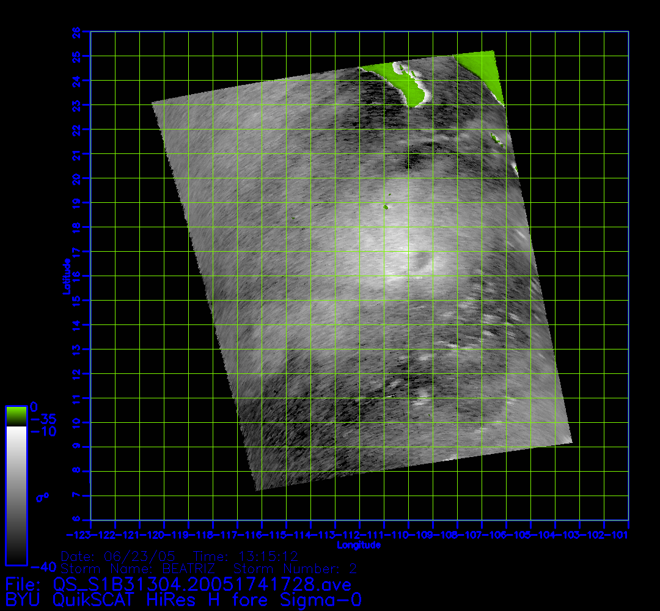Image resolution: width=660 pixels, height=611 pixels.
Task: Click the Date 06/23/05 text
Action: [118, 557]
